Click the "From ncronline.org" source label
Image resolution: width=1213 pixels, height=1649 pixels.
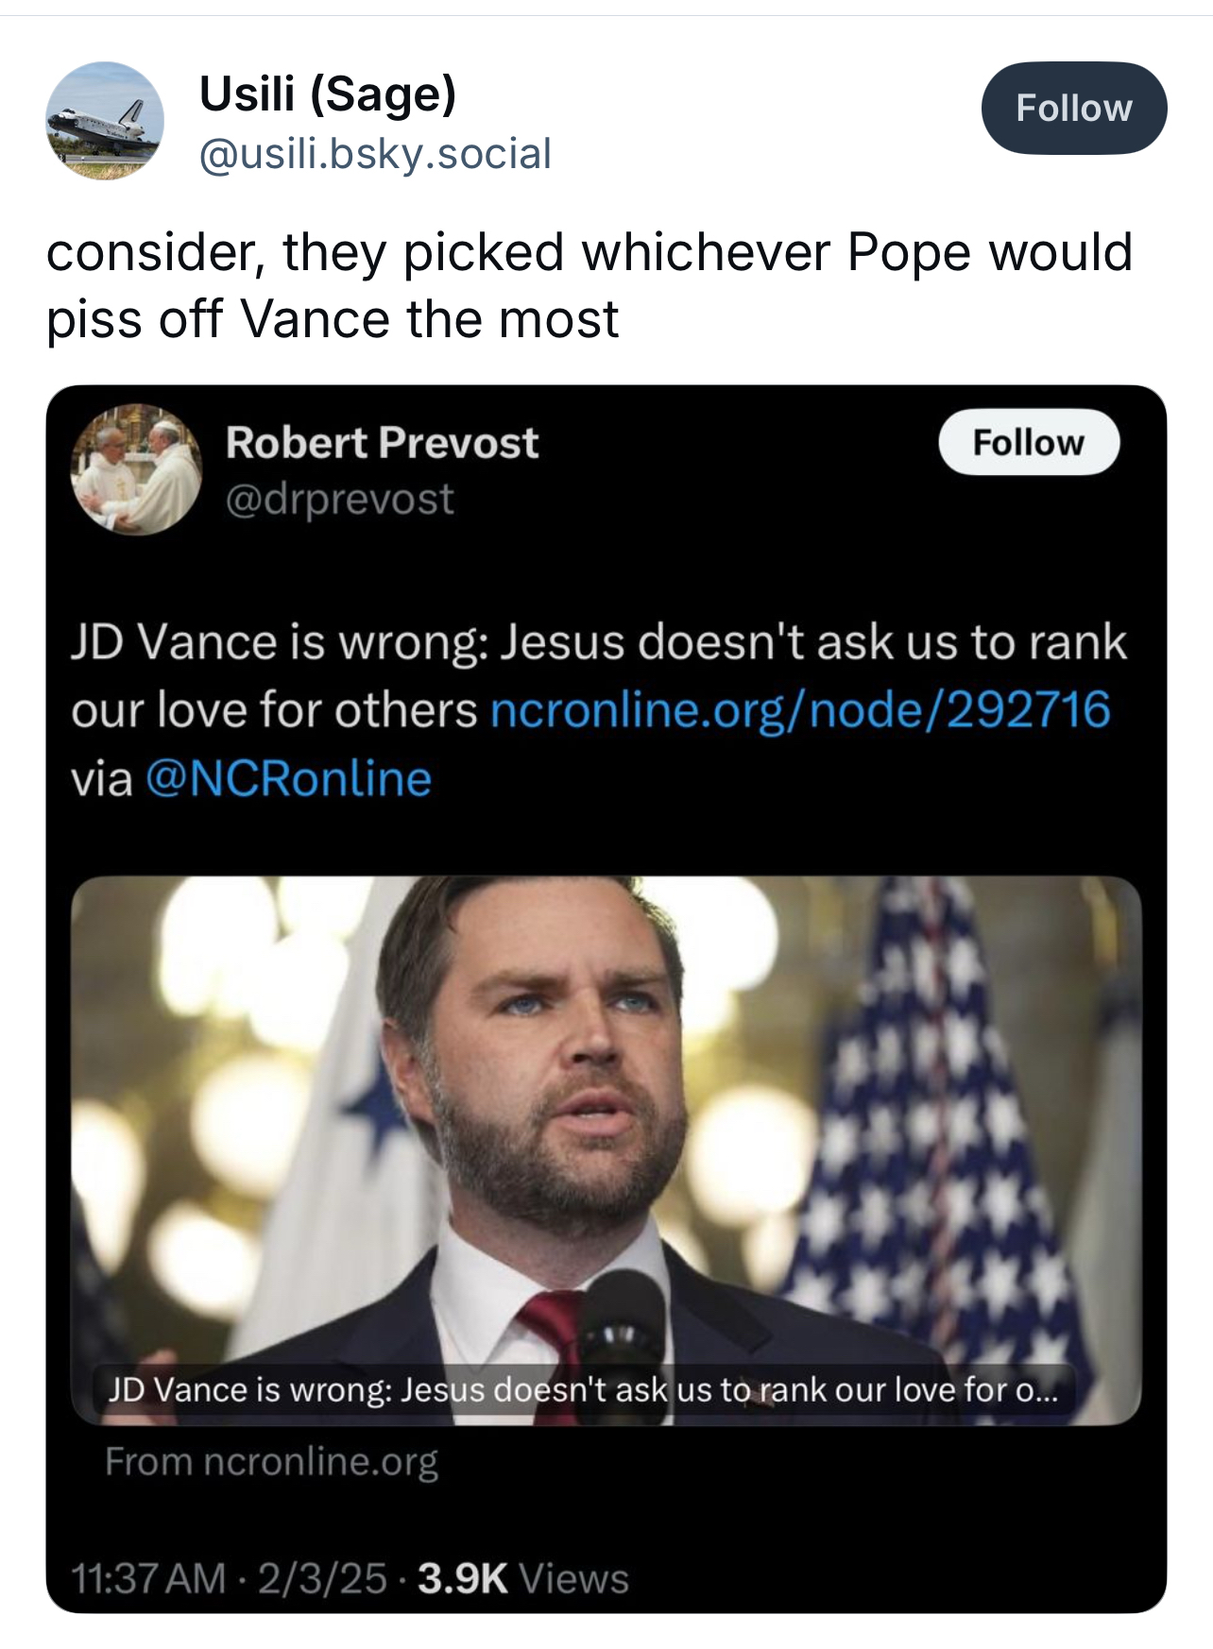(x=271, y=1462)
